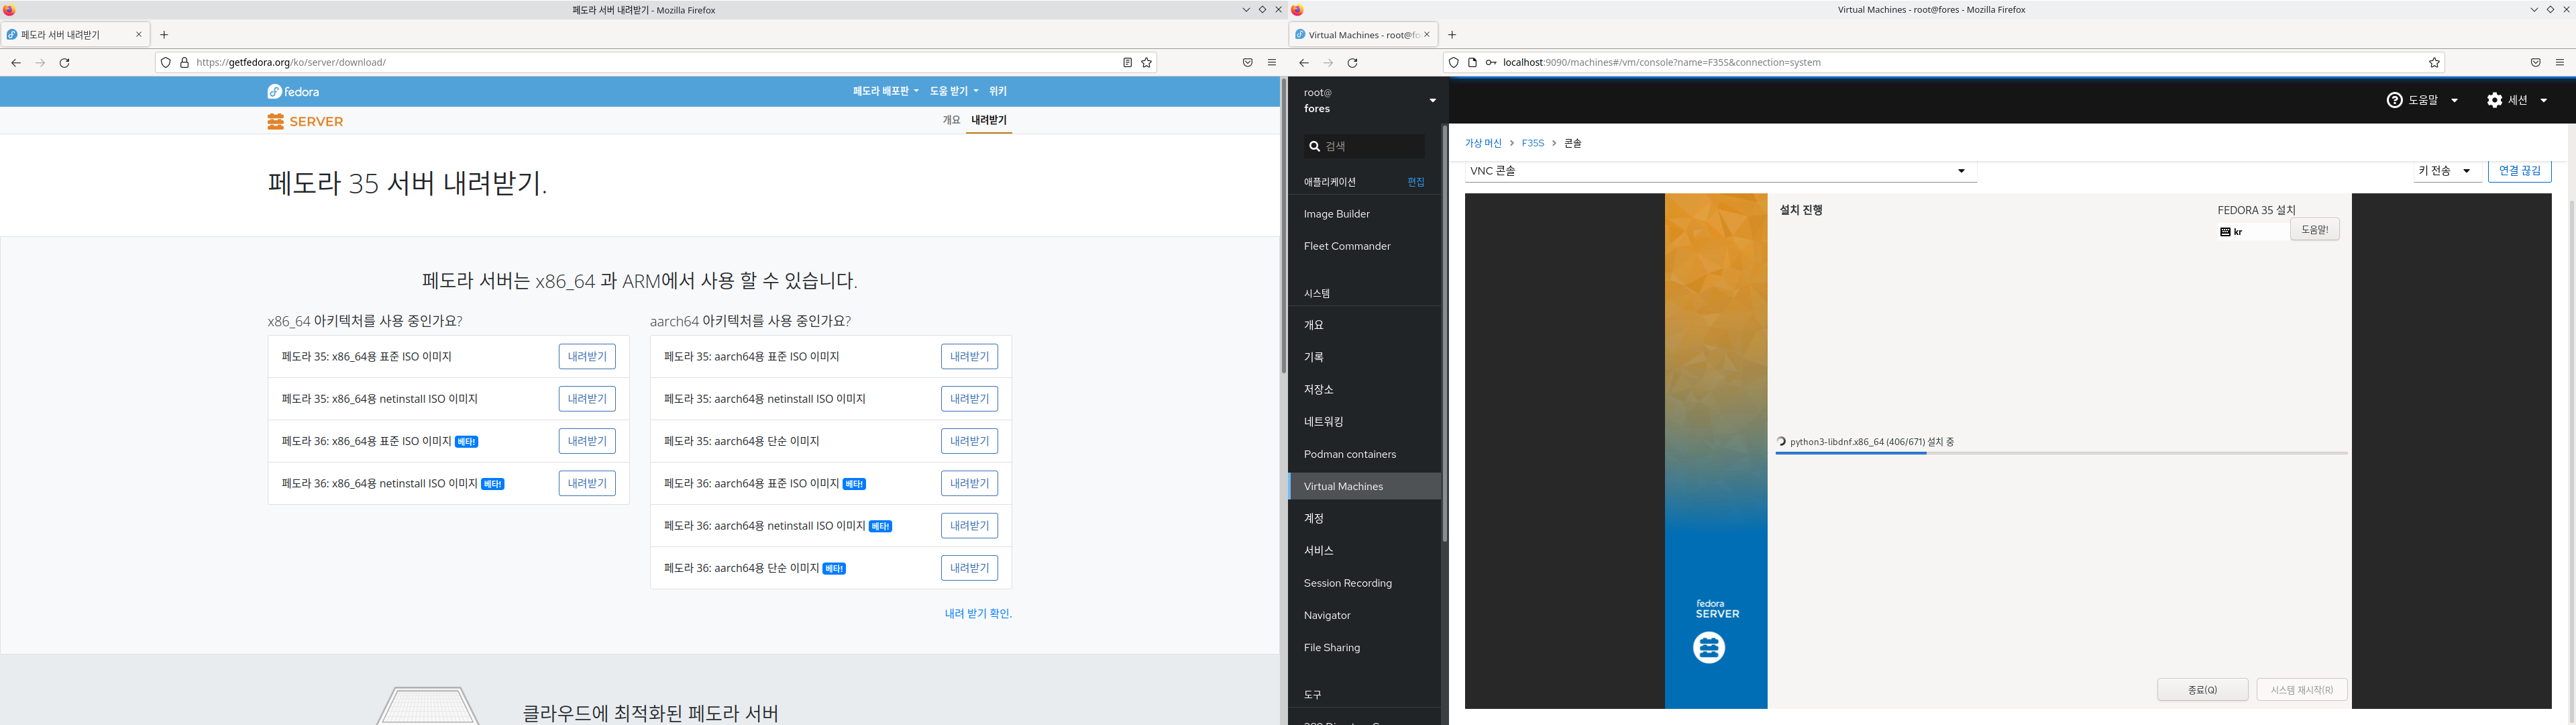Click the 가상 머신 breadcrumb link

pos(1483,143)
